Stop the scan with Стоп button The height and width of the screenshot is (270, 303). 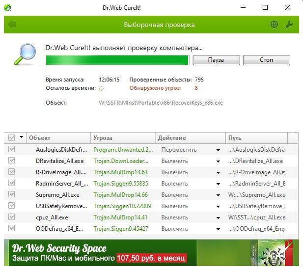pos(267,60)
